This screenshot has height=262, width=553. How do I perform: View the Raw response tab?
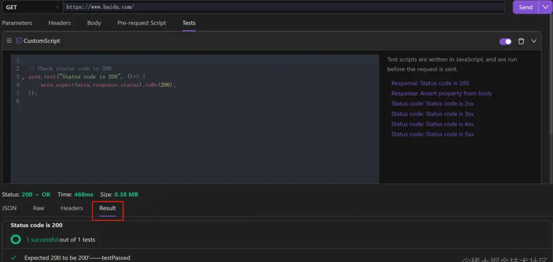tap(39, 208)
